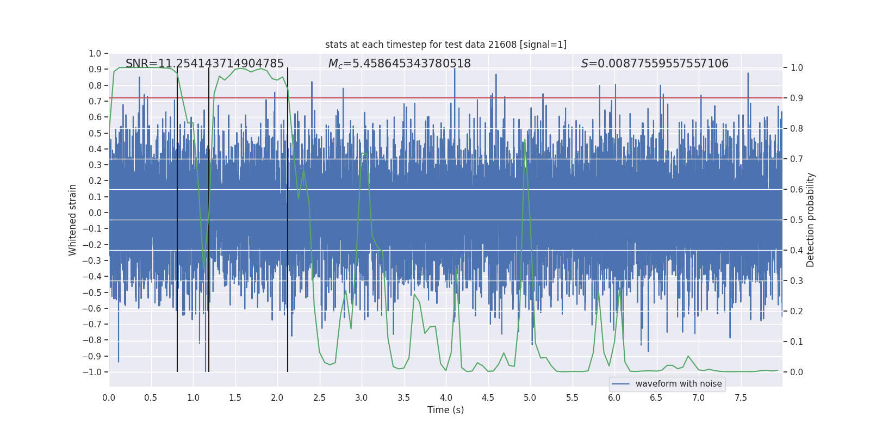870x435 pixels.
Task: Click the 1.0 tick on whitened strain axis
Action: 95,53
